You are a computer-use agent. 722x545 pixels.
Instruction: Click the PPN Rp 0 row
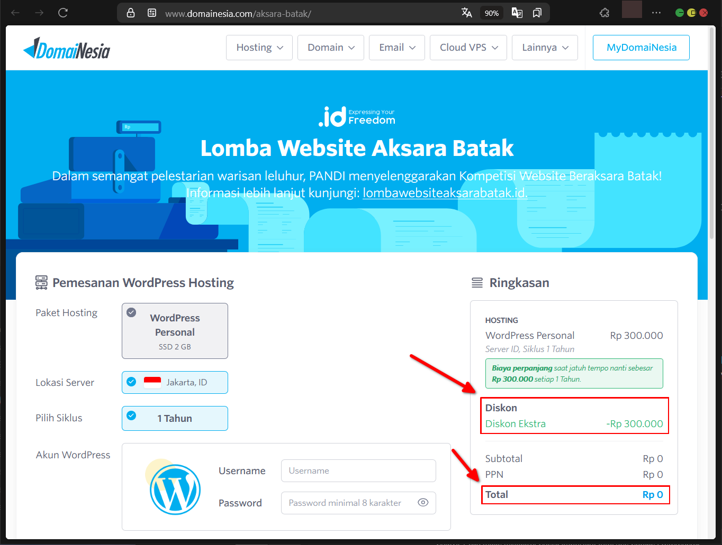(x=574, y=474)
